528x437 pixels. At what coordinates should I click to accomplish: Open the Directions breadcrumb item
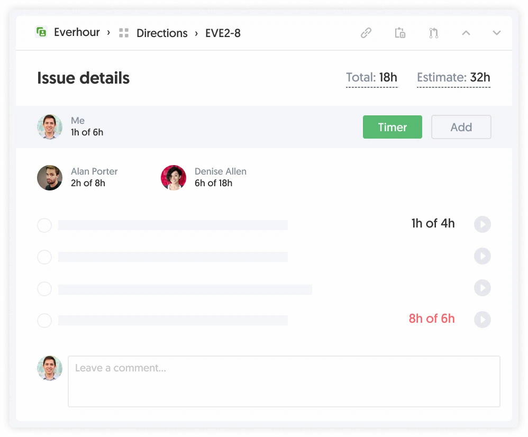point(162,33)
